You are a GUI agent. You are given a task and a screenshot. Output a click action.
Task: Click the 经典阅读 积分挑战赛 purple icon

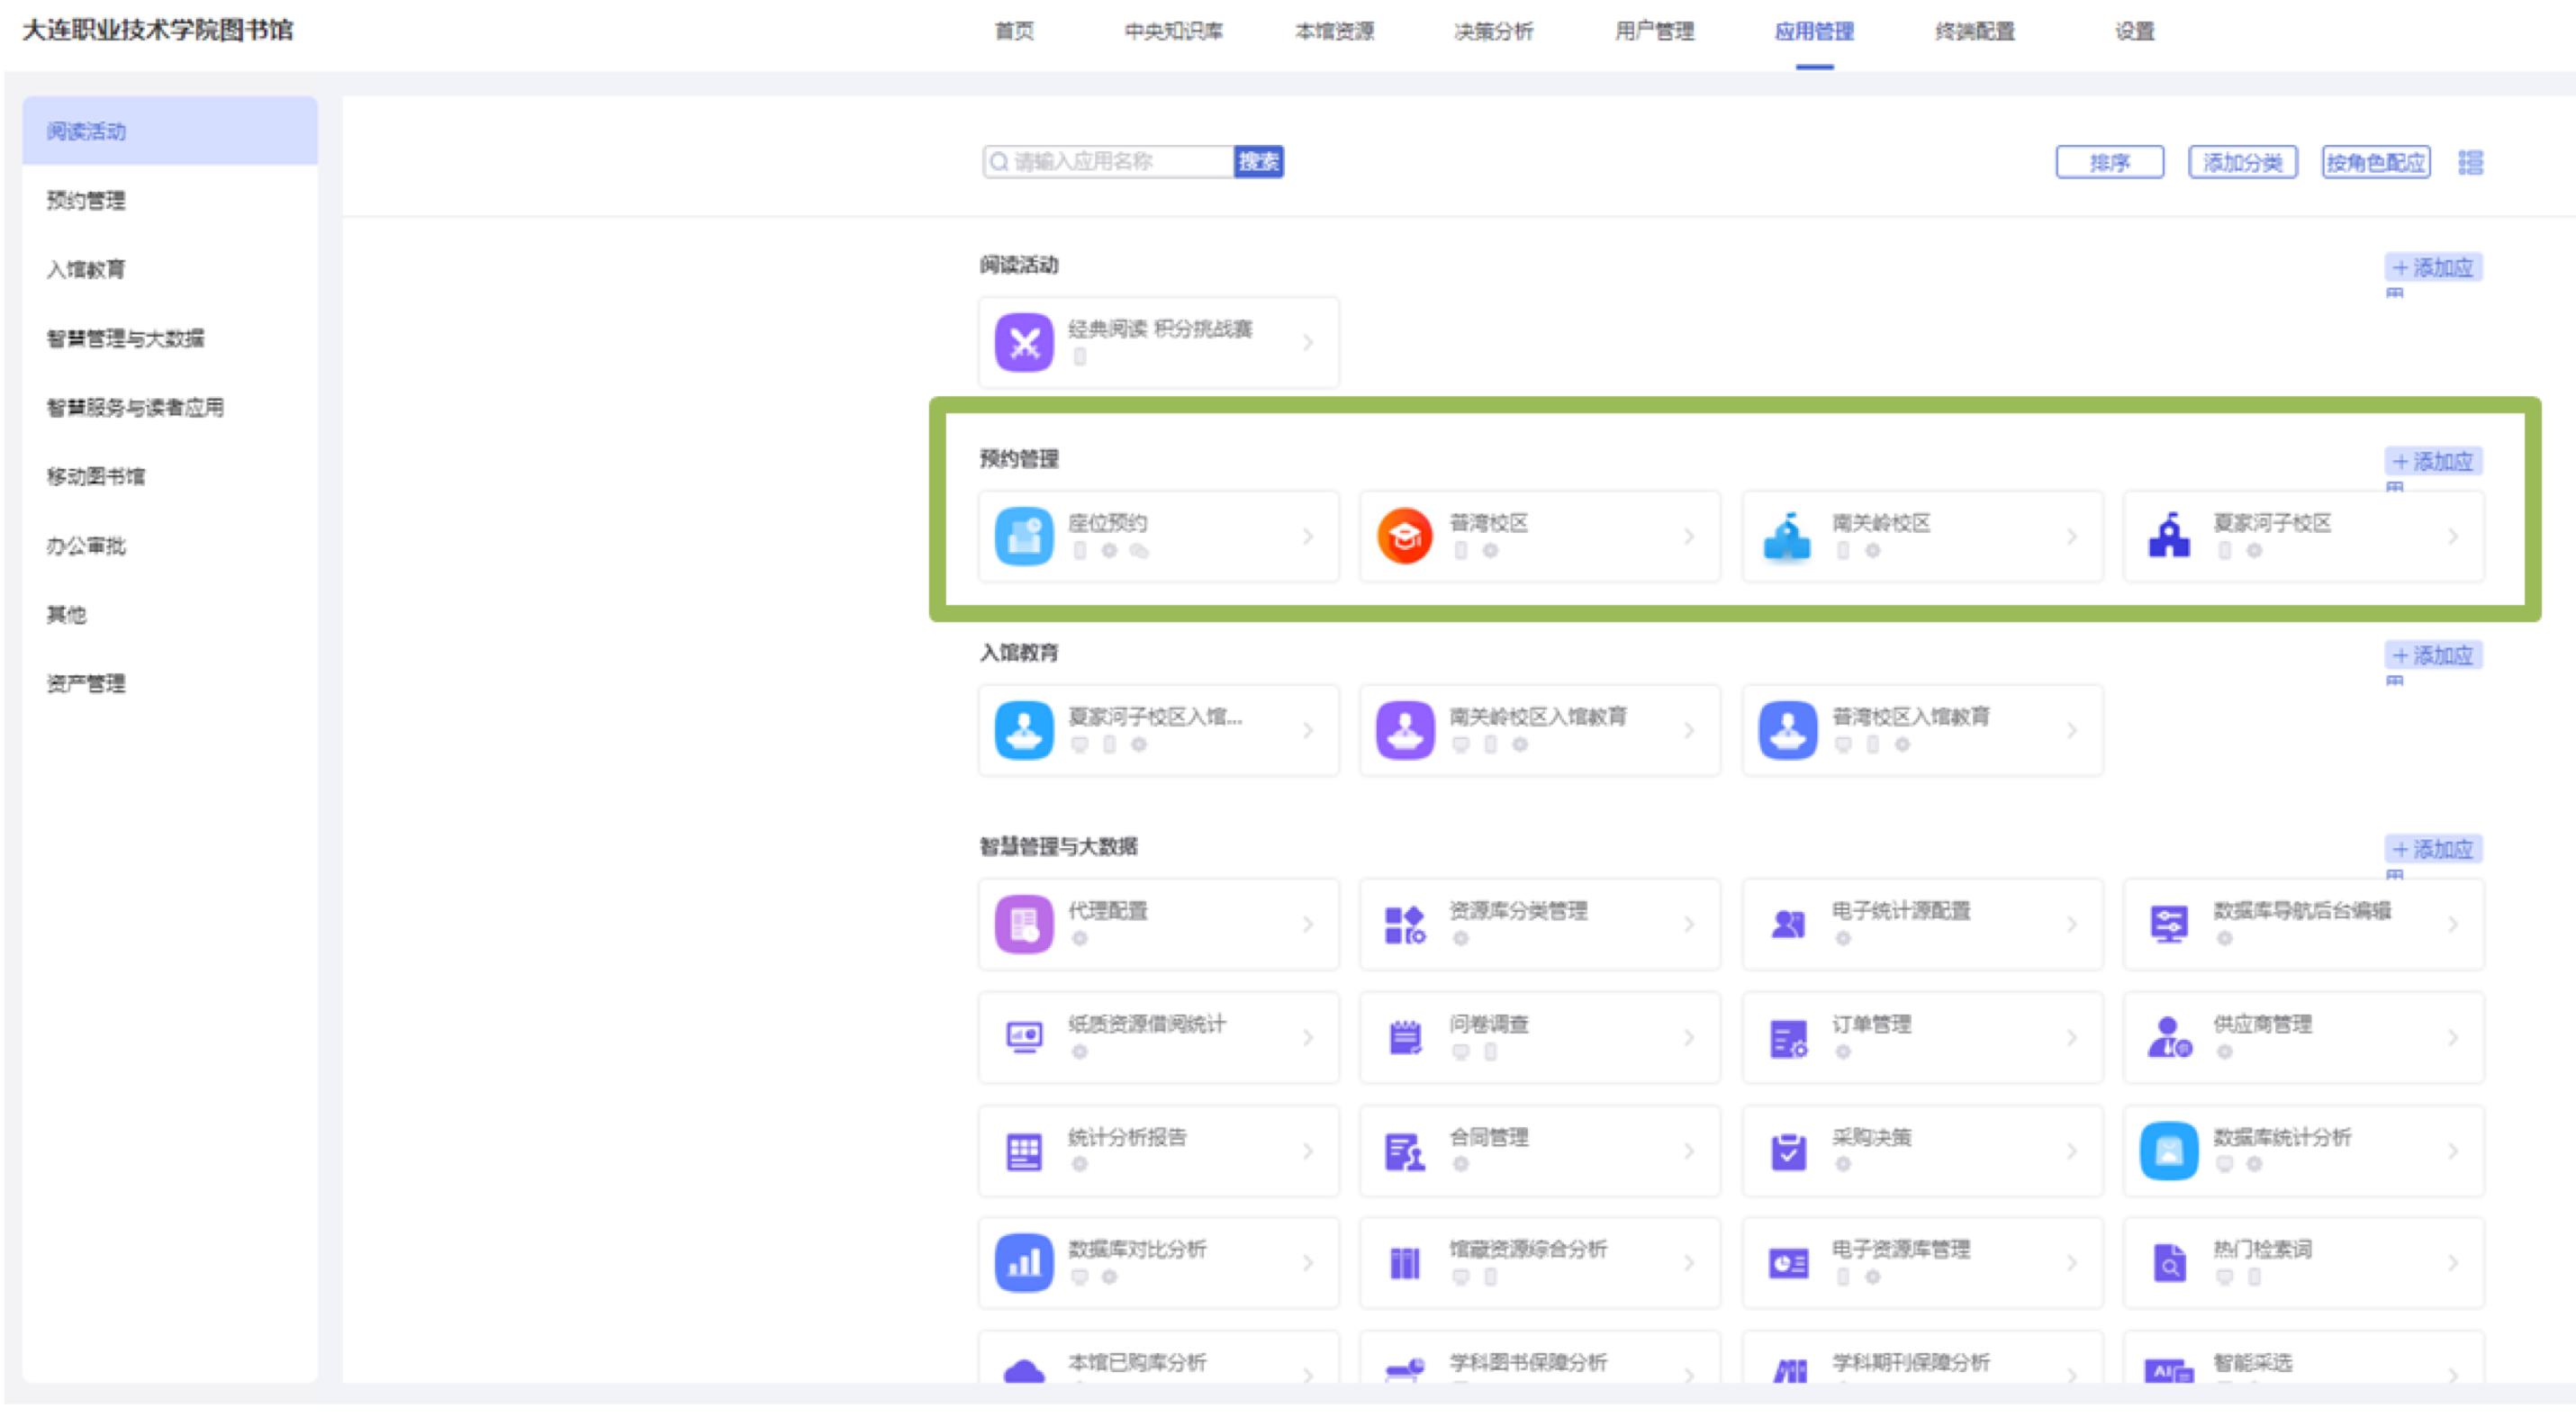(1023, 343)
